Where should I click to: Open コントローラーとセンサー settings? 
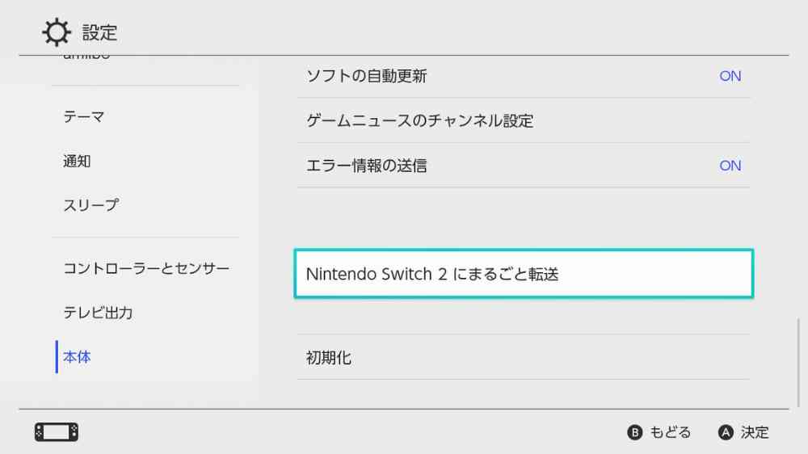(x=146, y=268)
